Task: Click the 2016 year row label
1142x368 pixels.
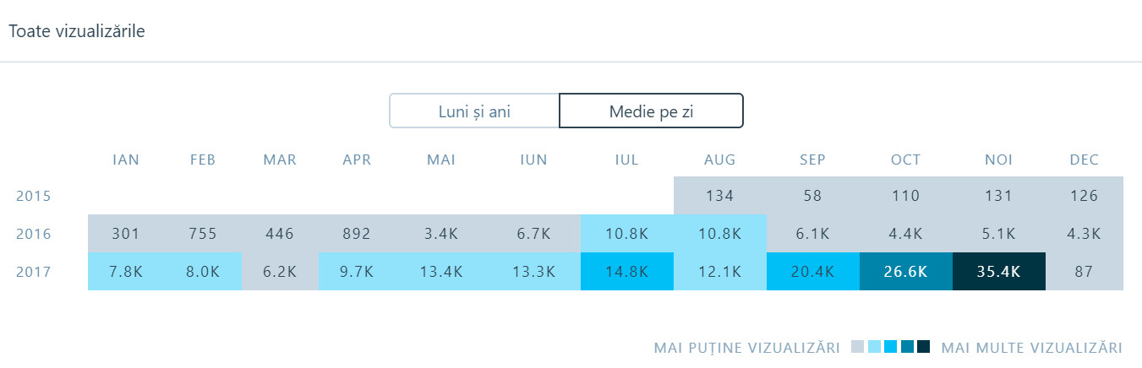Action: (x=34, y=234)
